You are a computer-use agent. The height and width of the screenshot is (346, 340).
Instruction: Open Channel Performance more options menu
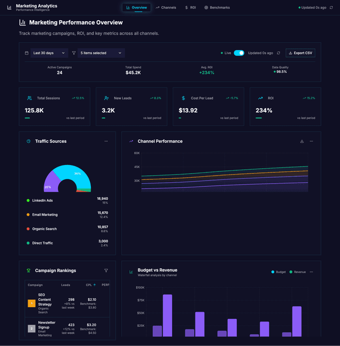click(x=311, y=142)
